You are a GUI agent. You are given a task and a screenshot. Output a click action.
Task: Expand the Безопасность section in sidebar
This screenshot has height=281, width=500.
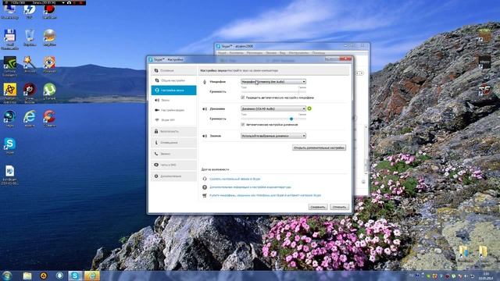click(x=173, y=131)
